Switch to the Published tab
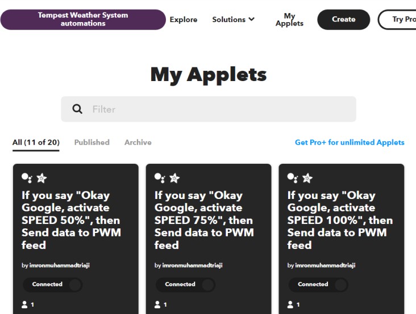Image resolution: width=416 pixels, height=314 pixels. [x=91, y=142]
